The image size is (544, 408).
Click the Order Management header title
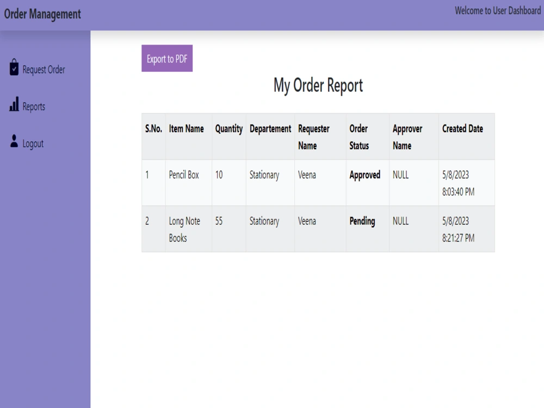(x=43, y=14)
